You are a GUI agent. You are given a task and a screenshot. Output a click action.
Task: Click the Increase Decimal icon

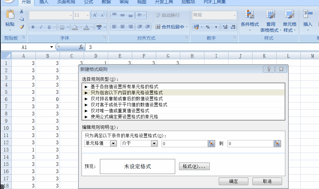pos(225,27)
